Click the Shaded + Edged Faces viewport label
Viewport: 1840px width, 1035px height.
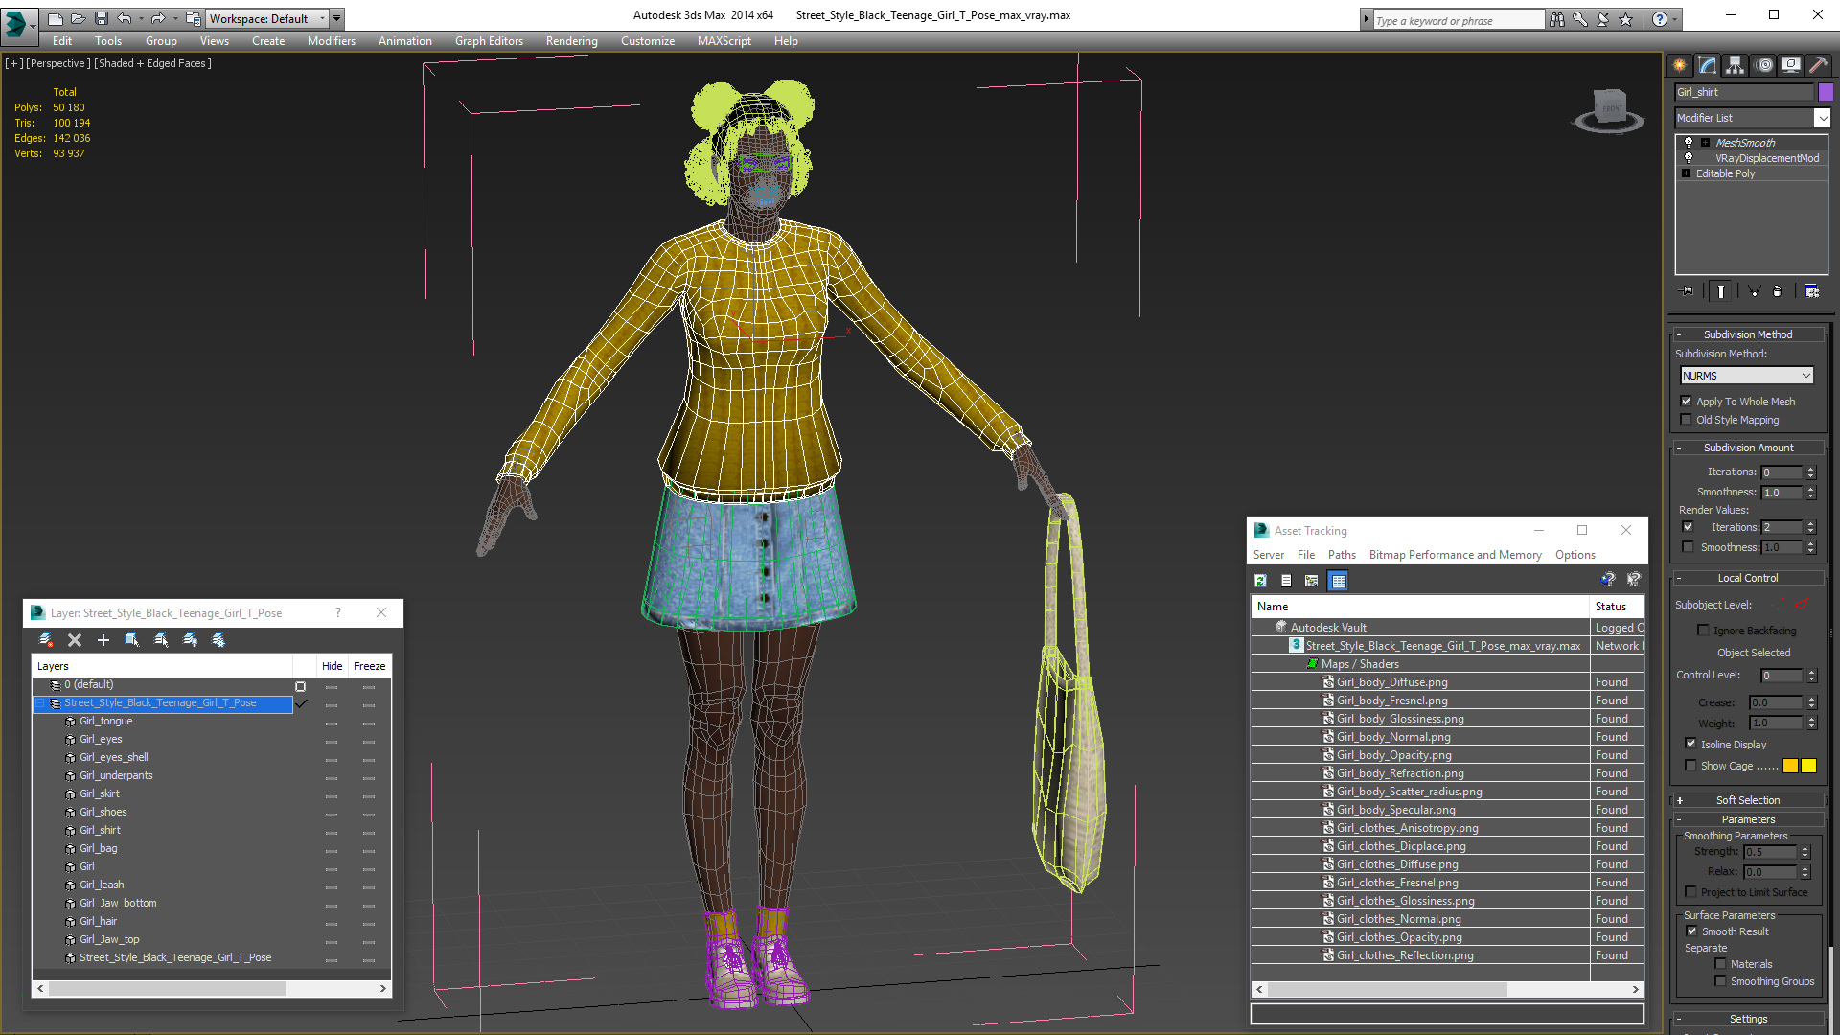pos(153,63)
